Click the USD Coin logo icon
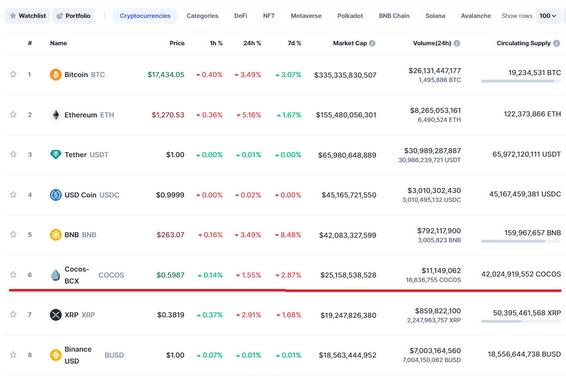 [x=56, y=195]
